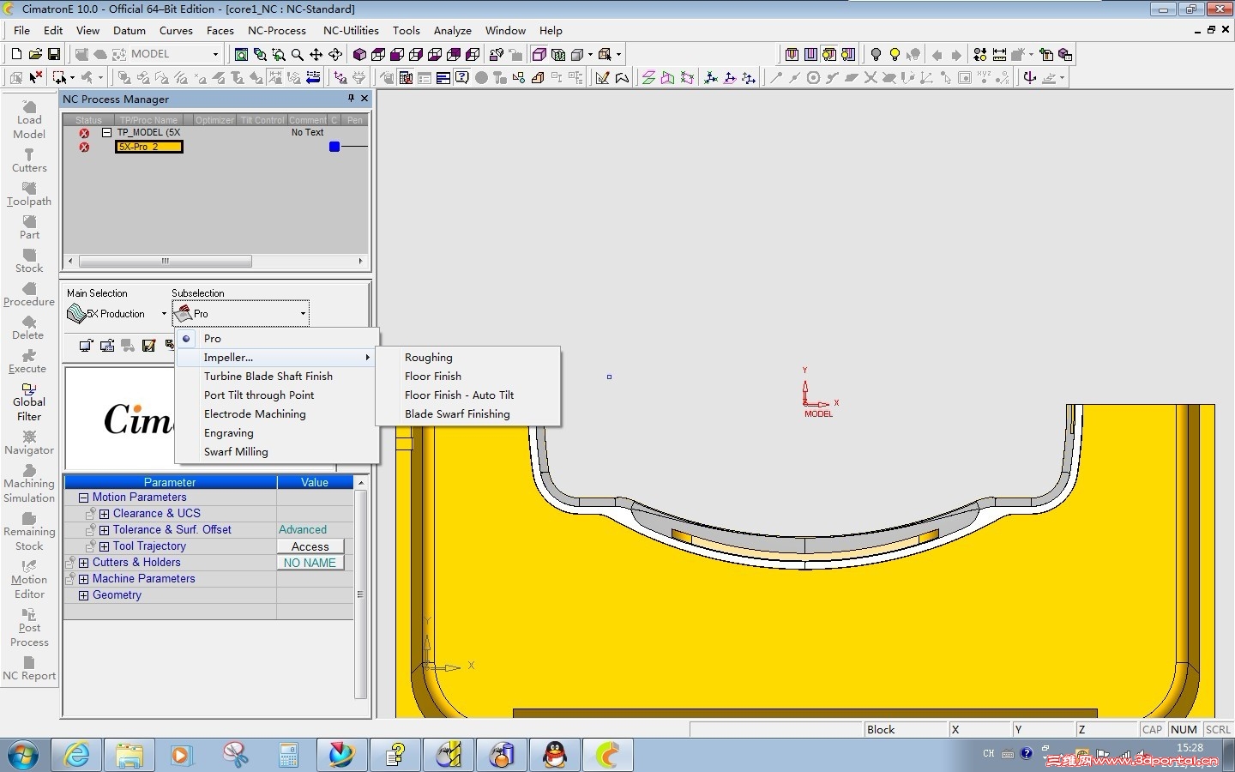Toggle the lock icon beside Cutters & Holders
This screenshot has height=772, width=1235.
(70, 563)
